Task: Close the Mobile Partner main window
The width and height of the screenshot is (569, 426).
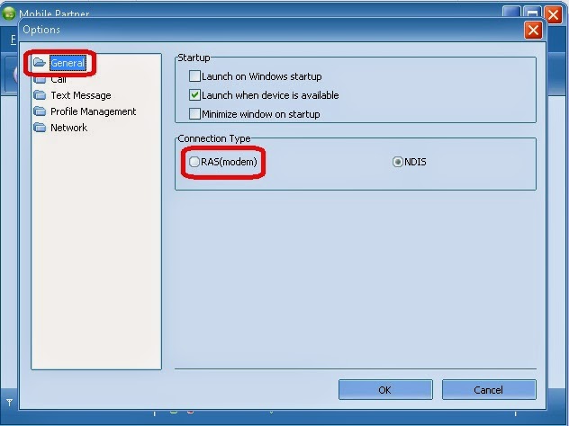Action: [x=553, y=14]
